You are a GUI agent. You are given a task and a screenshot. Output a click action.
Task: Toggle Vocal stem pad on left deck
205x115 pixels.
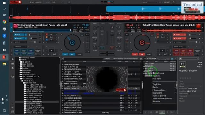click(17, 50)
